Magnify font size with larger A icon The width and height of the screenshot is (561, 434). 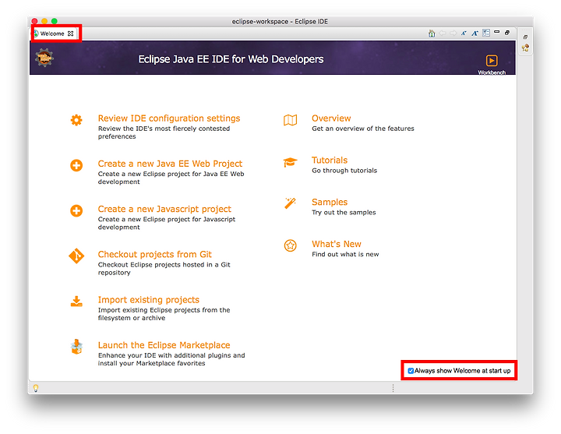(475, 34)
